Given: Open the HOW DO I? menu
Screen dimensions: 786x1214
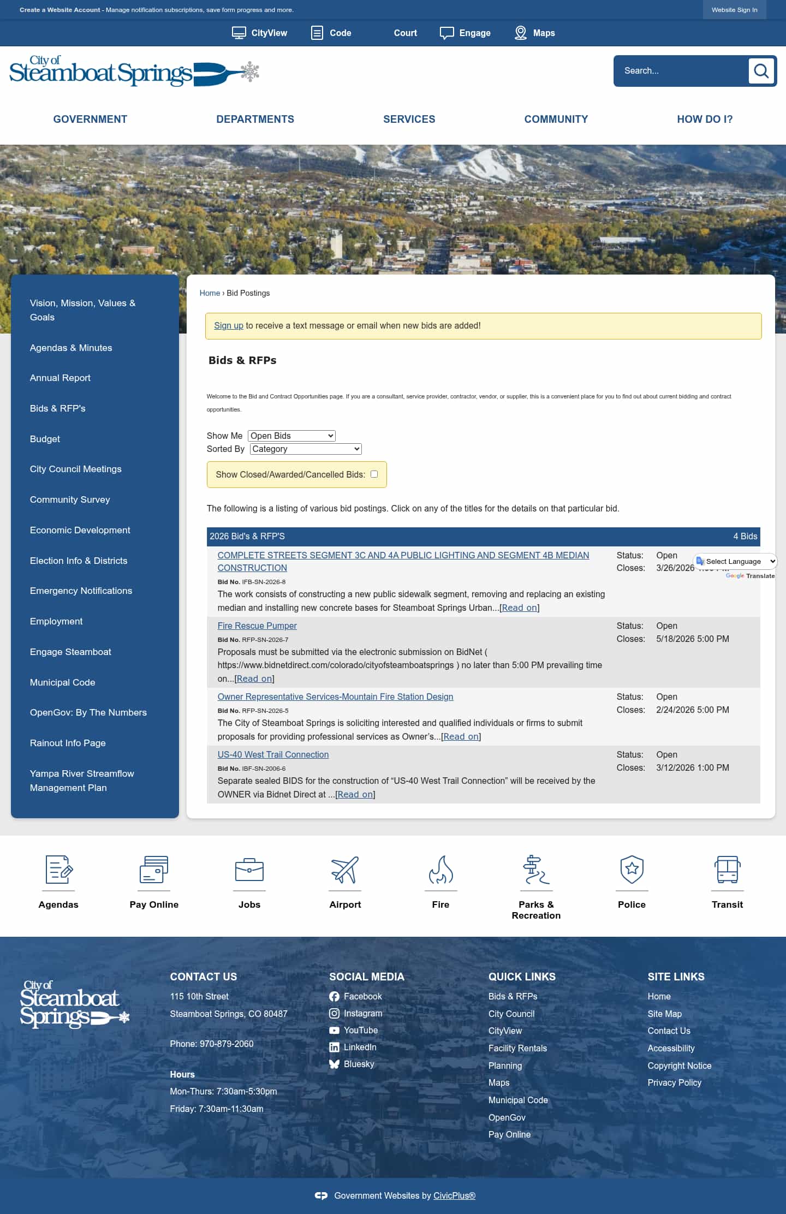Looking at the screenshot, I should point(705,119).
